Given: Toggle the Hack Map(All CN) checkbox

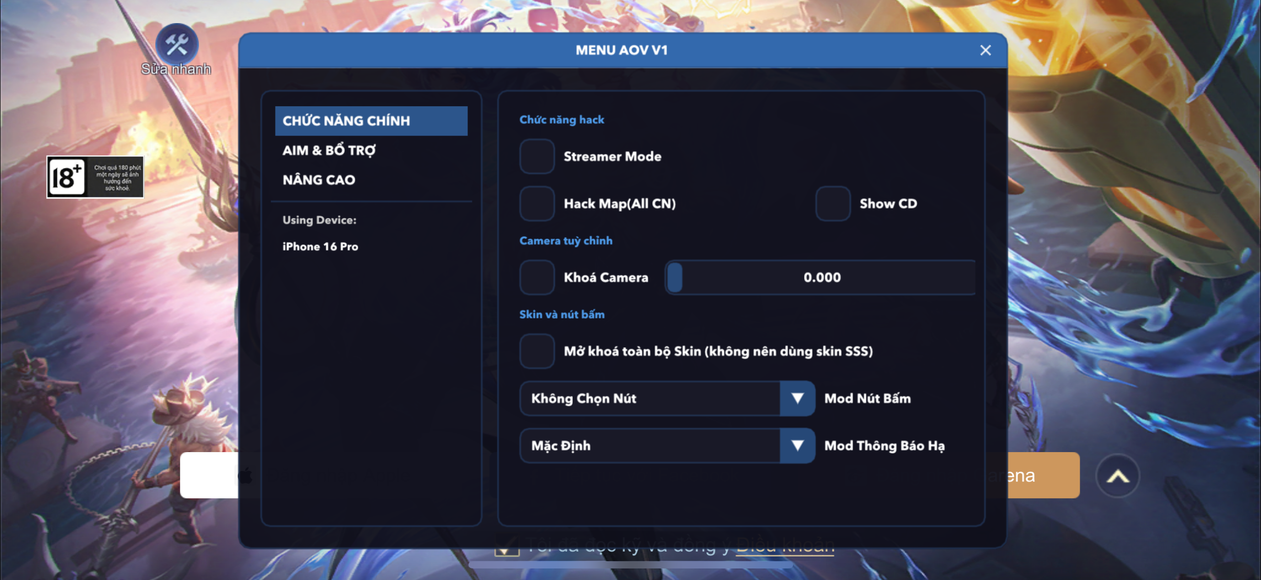Looking at the screenshot, I should pyautogui.click(x=537, y=203).
